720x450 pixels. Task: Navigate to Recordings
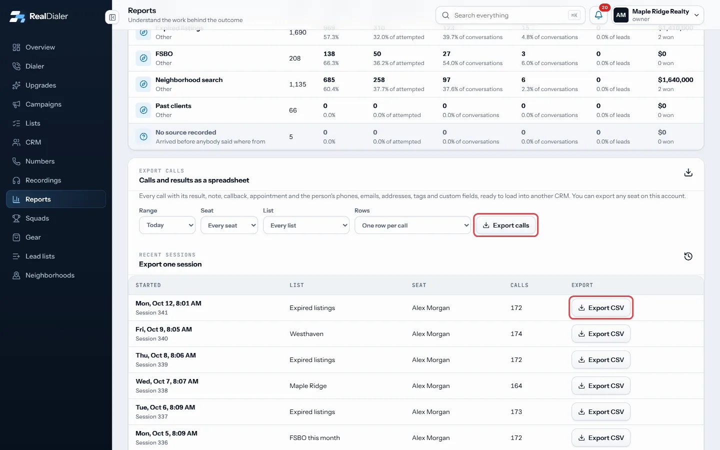click(x=56, y=180)
